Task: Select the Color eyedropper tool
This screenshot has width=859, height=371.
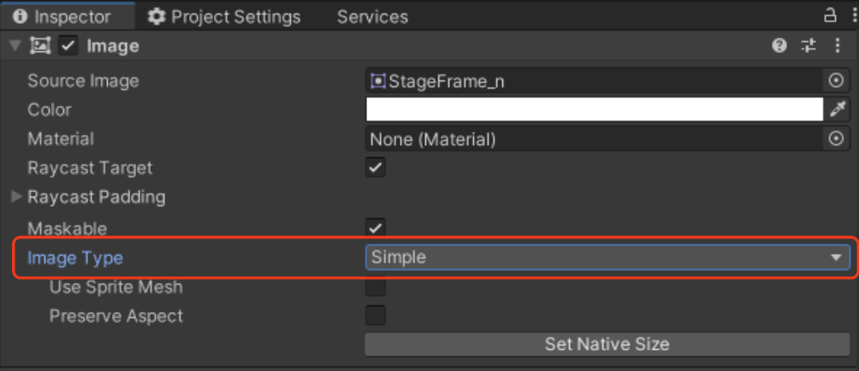Action: 837,110
